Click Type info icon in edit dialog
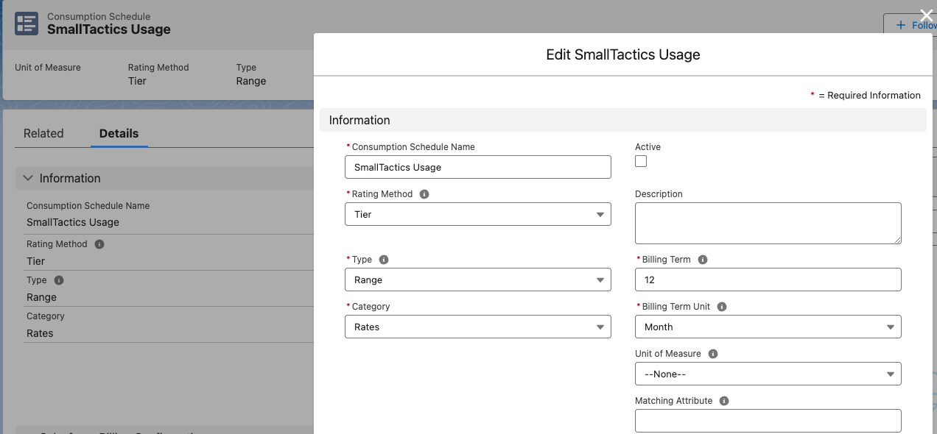The image size is (937, 434). 384,260
